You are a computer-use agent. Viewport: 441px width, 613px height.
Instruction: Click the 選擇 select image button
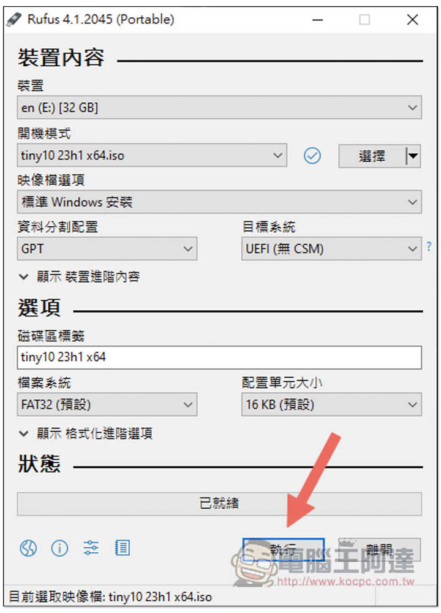(x=372, y=156)
